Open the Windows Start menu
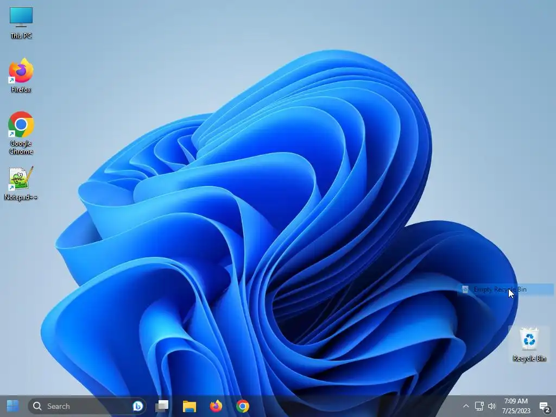556x417 pixels. [13, 406]
